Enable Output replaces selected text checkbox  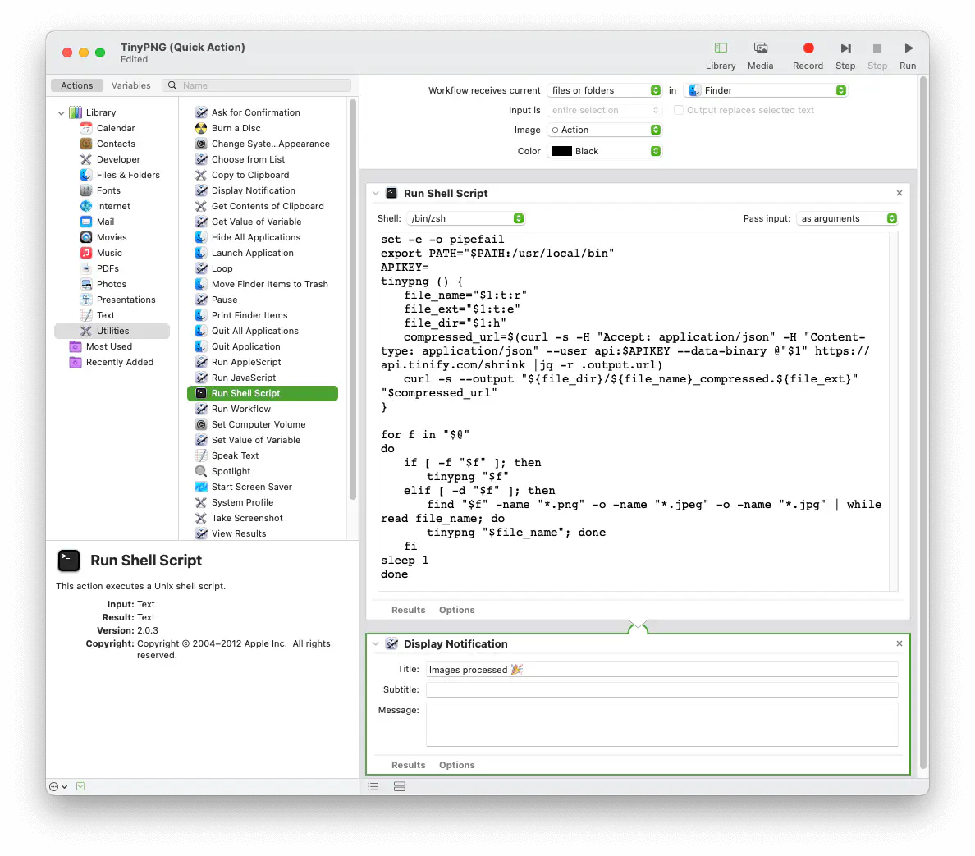point(679,110)
